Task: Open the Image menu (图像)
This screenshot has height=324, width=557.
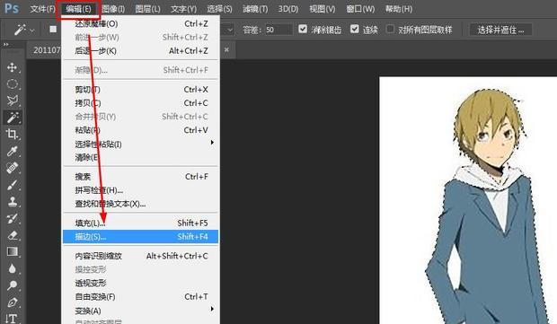Action: [x=113, y=9]
